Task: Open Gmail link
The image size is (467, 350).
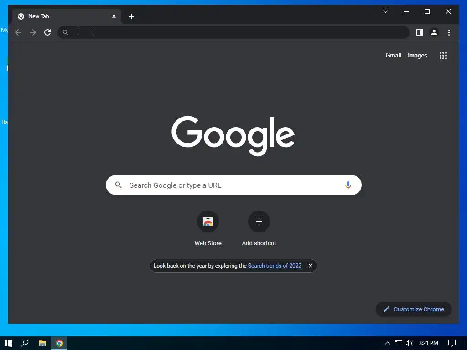Action: (x=393, y=55)
